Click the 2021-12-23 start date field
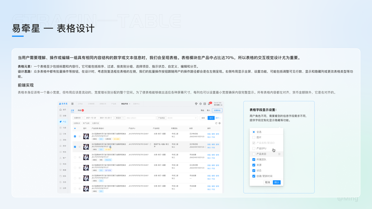Screen dimensions: 372x209 91,118
